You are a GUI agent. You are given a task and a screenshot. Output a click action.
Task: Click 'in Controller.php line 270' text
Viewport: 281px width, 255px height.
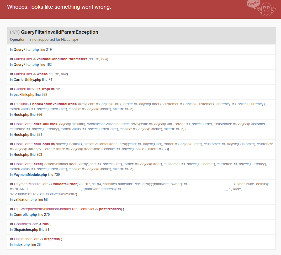pyautogui.click(x=30, y=214)
